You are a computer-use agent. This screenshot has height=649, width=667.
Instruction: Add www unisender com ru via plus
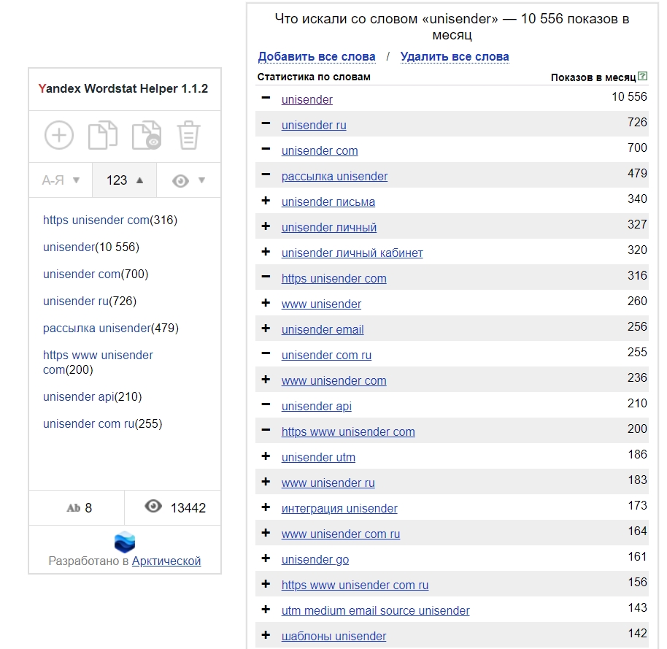[266, 532]
